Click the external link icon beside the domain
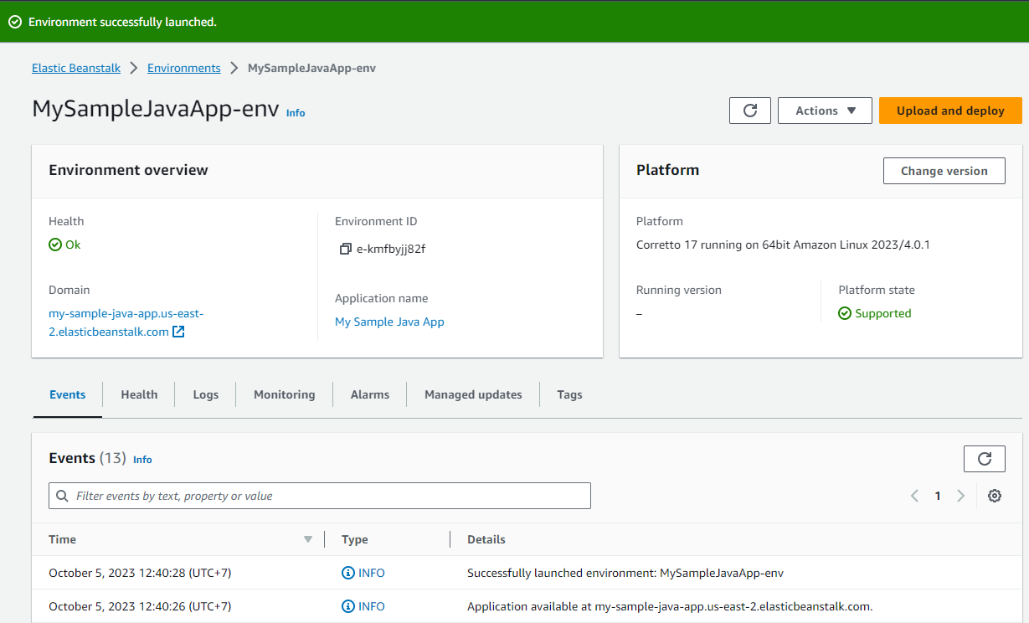1029x623 pixels. coord(178,332)
